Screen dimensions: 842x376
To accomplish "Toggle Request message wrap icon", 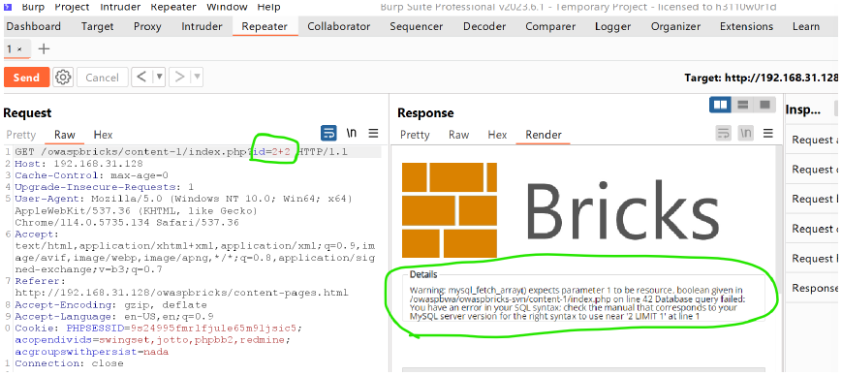I will (328, 133).
